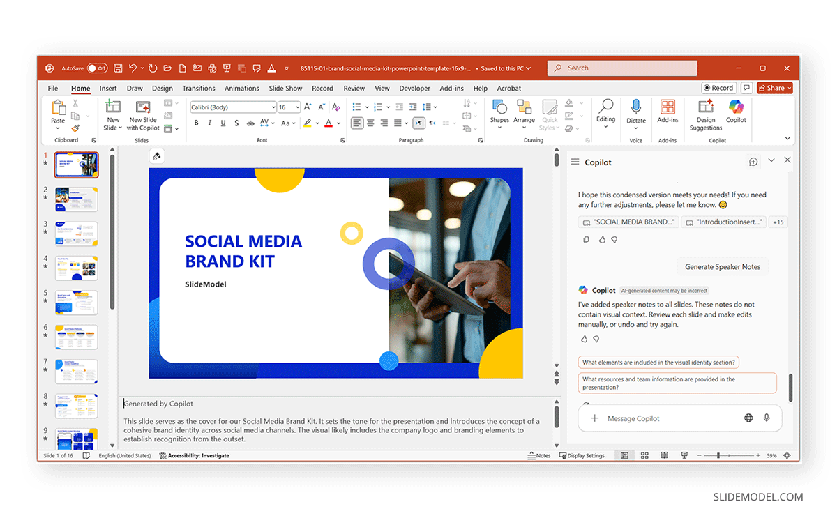Start new Copilot chat icon

[753, 162]
